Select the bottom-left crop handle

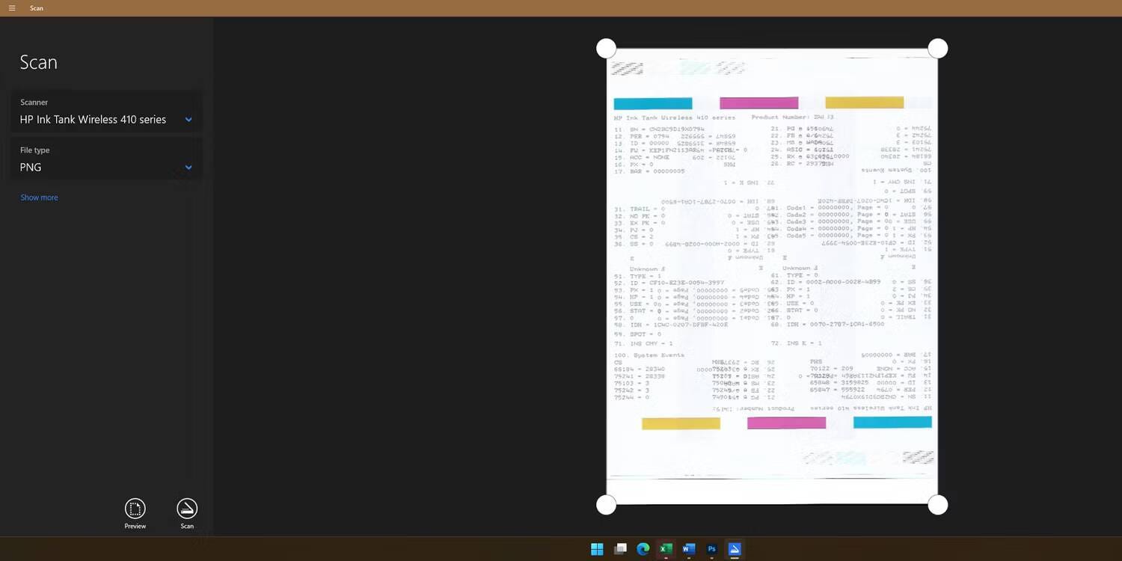coord(607,505)
